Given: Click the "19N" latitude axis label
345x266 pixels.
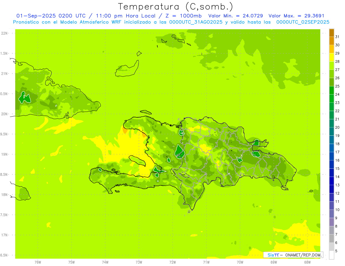Looking at the screenshot, I should [4, 154].
